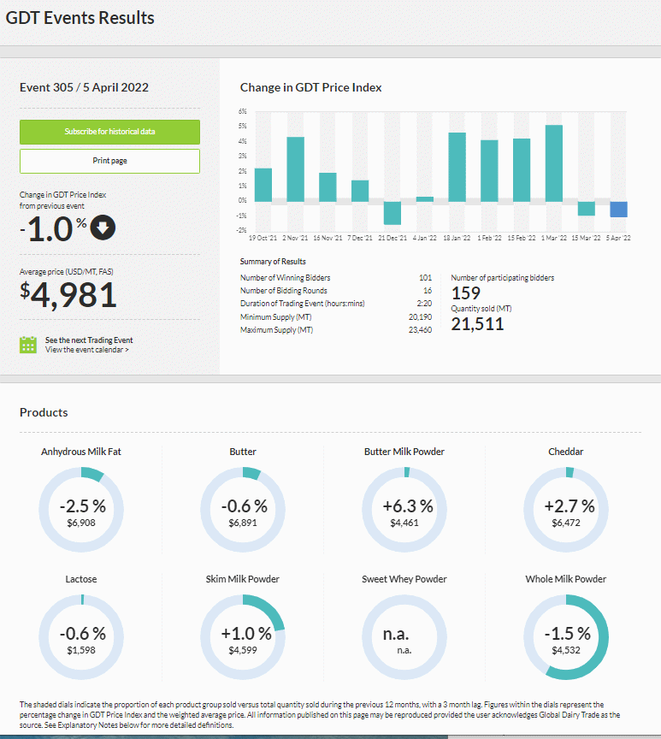Click the Subscribe for historical data button
This screenshot has width=661, height=739.
pyautogui.click(x=109, y=132)
